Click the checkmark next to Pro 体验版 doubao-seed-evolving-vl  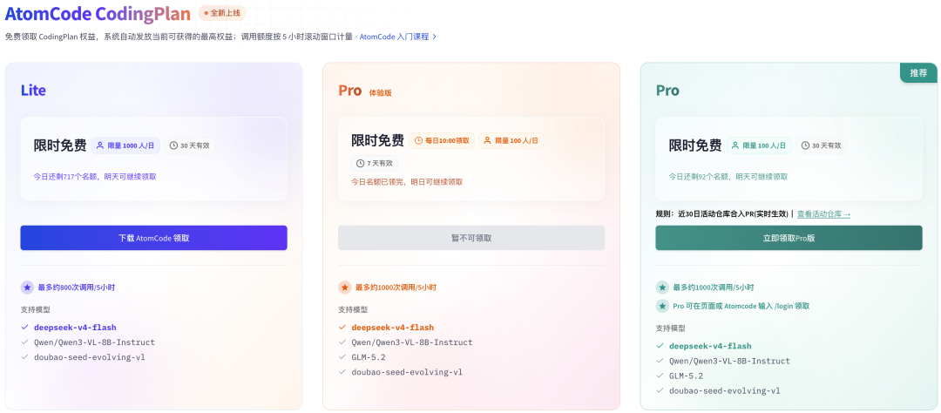coord(342,372)
